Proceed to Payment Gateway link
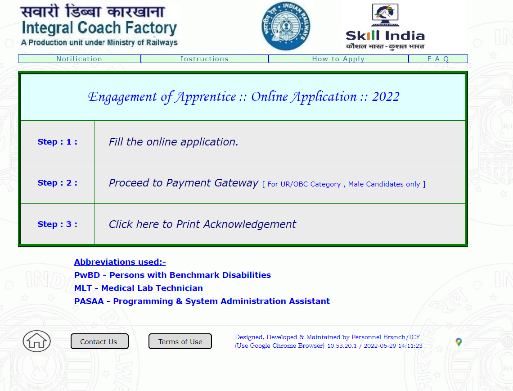 (184, 183)
